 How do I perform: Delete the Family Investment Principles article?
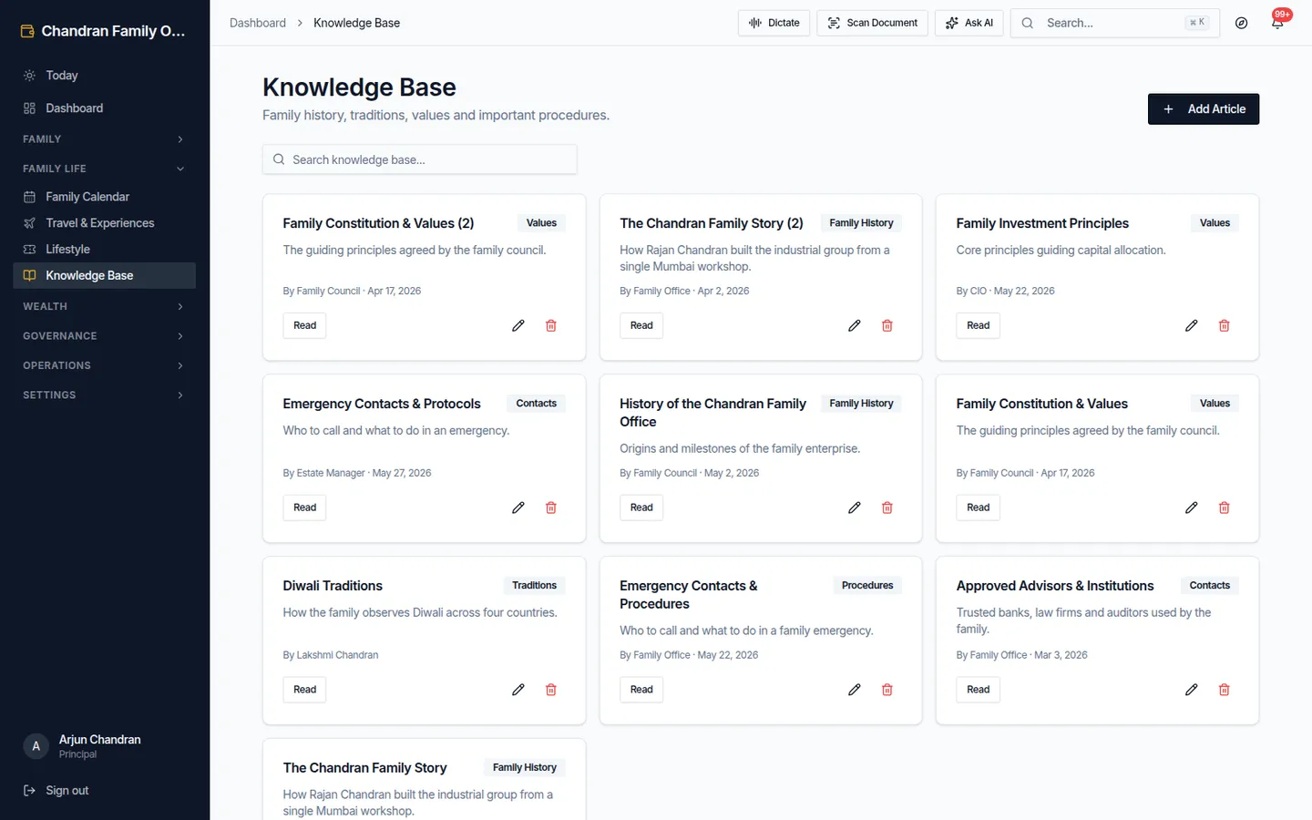coord(1225,325)
